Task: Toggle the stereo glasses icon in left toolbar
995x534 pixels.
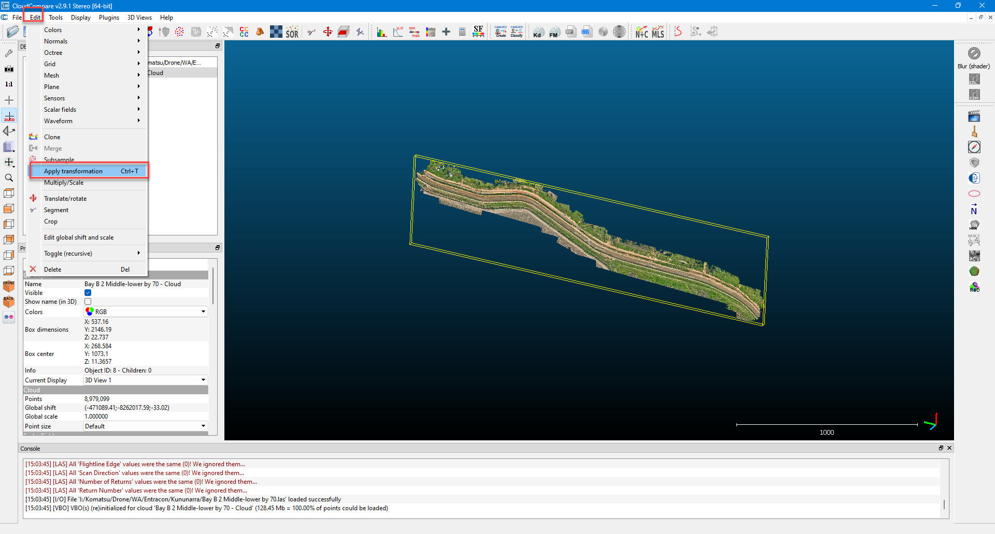Action: [x=9, y=317]
